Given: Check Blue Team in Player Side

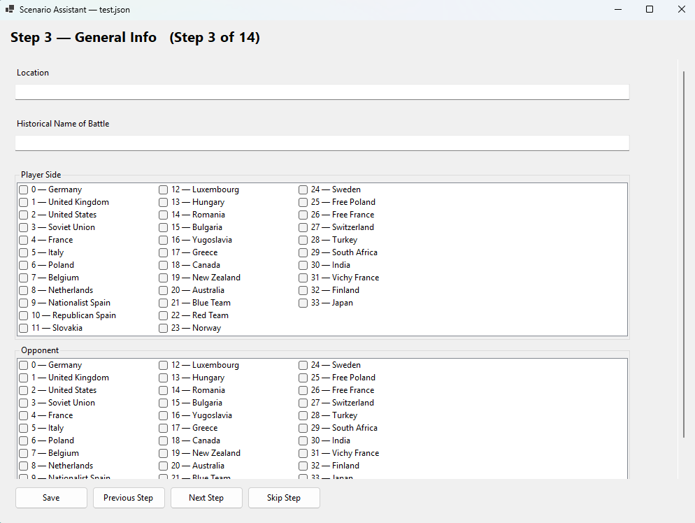Looking at the screenshot, I should (163, 303).
